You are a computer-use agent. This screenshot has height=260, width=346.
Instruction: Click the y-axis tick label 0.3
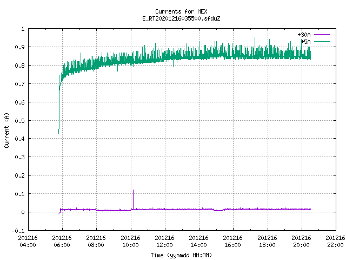pos(19,157)
